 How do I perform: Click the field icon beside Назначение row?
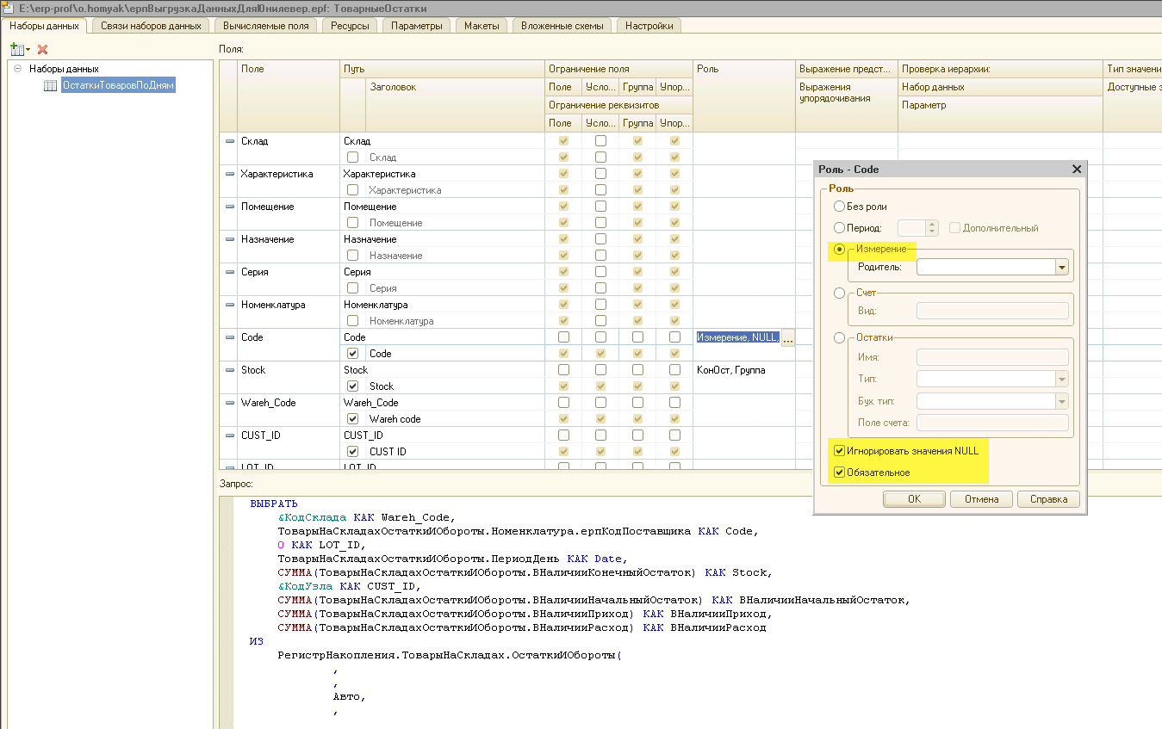pyautogui.click(x=230, y=239)
